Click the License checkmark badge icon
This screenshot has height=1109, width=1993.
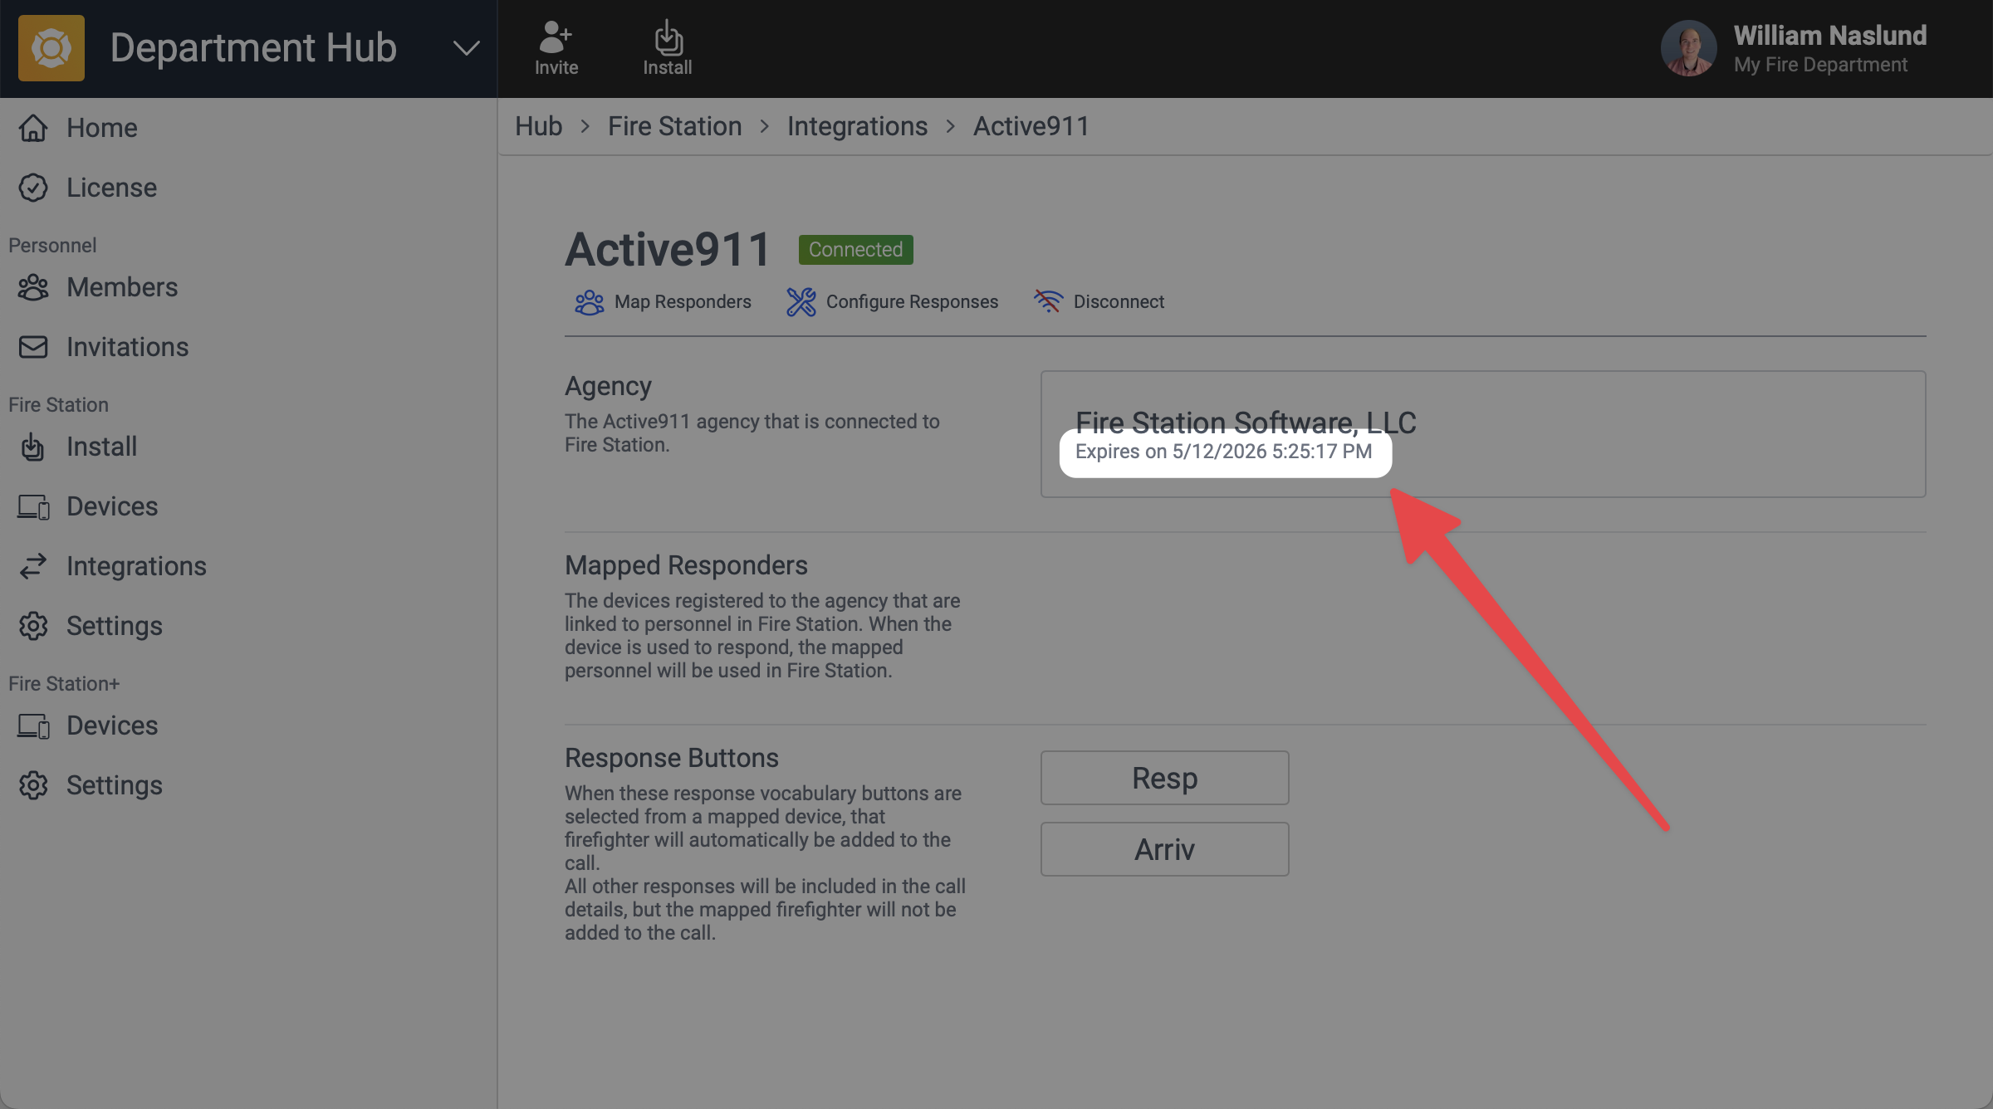click(33, 188)
